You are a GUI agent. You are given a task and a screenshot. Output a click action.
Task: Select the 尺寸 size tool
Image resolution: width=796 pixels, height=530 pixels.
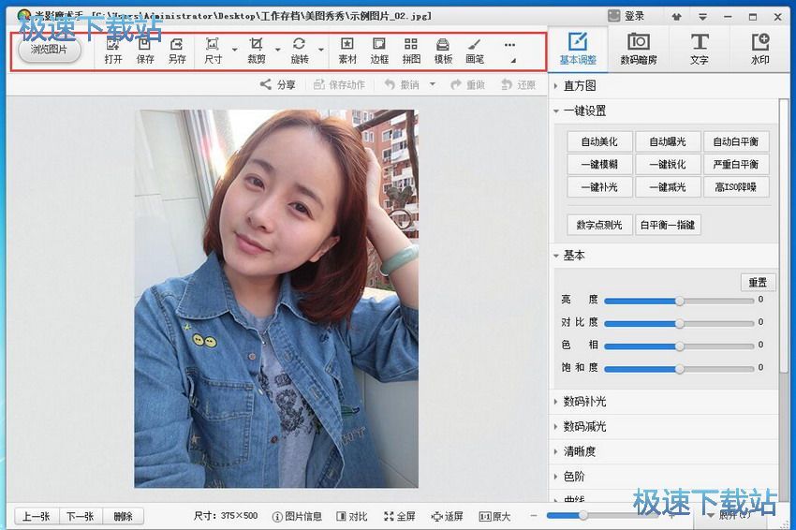(214, 51)
